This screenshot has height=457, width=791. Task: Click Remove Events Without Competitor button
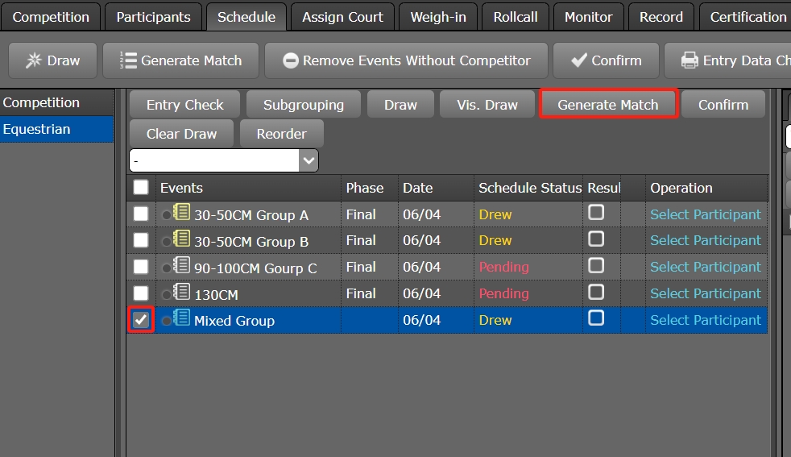tap(407, 61)
